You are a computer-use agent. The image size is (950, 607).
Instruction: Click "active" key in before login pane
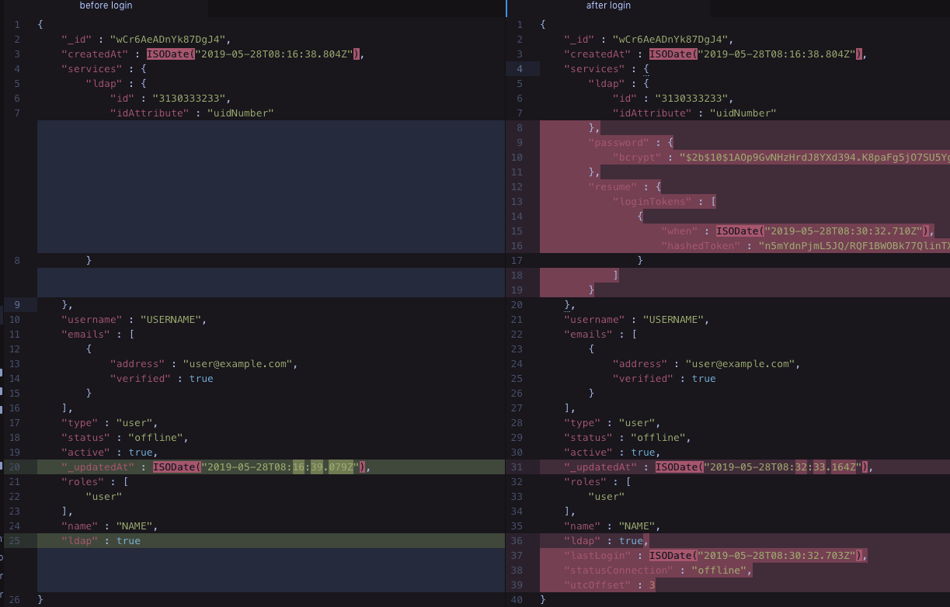point(85,453)
